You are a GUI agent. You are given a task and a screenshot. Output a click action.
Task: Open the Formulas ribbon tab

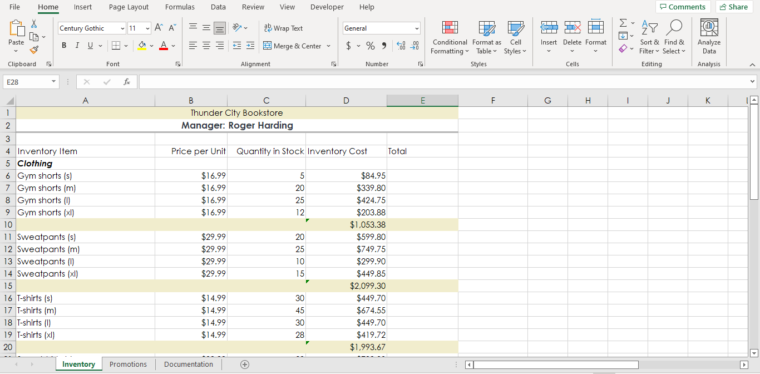(180, 7)
